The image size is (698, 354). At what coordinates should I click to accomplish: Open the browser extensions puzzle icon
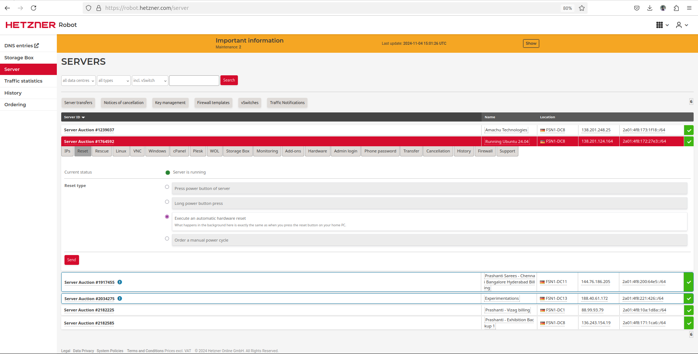tap(676, 8)
